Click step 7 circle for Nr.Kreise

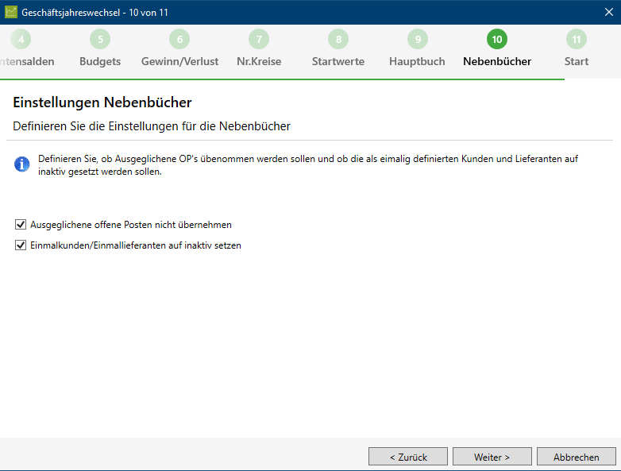[x=259, y=39]
